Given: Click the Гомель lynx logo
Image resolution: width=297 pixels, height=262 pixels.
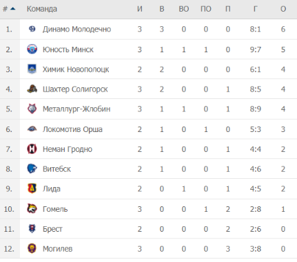Looking at the screenshot, I should click(32, 208).
